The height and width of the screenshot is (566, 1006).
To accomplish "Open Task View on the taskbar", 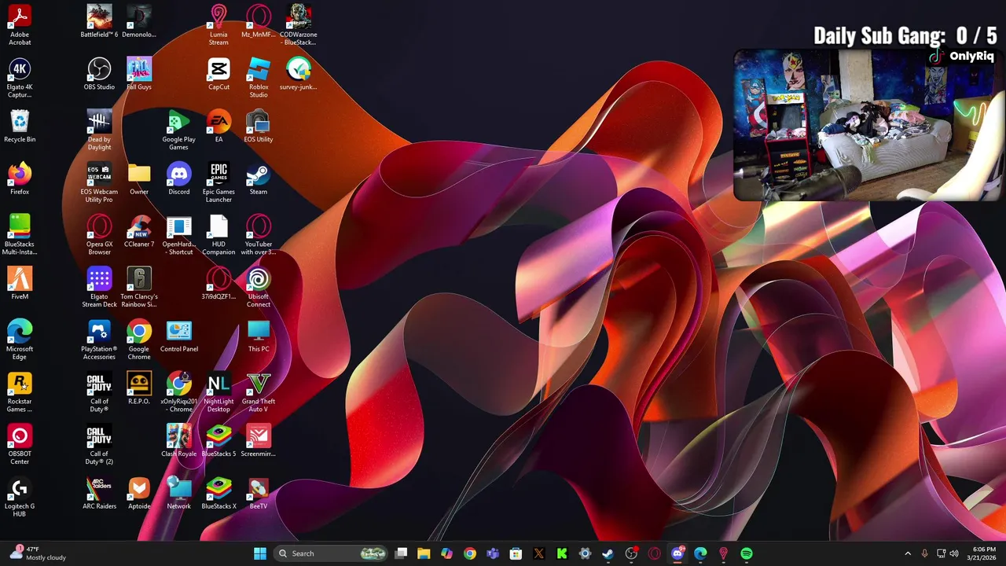I will [401, 553].
